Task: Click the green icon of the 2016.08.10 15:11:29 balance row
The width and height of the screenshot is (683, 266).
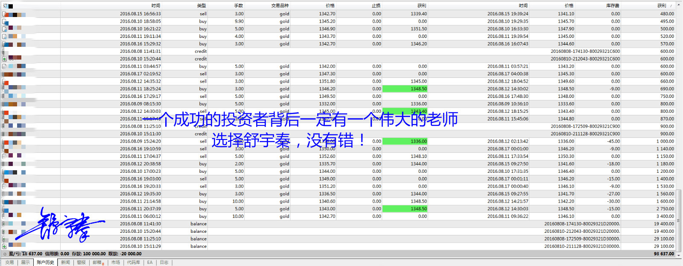Action: pos(4,246)
